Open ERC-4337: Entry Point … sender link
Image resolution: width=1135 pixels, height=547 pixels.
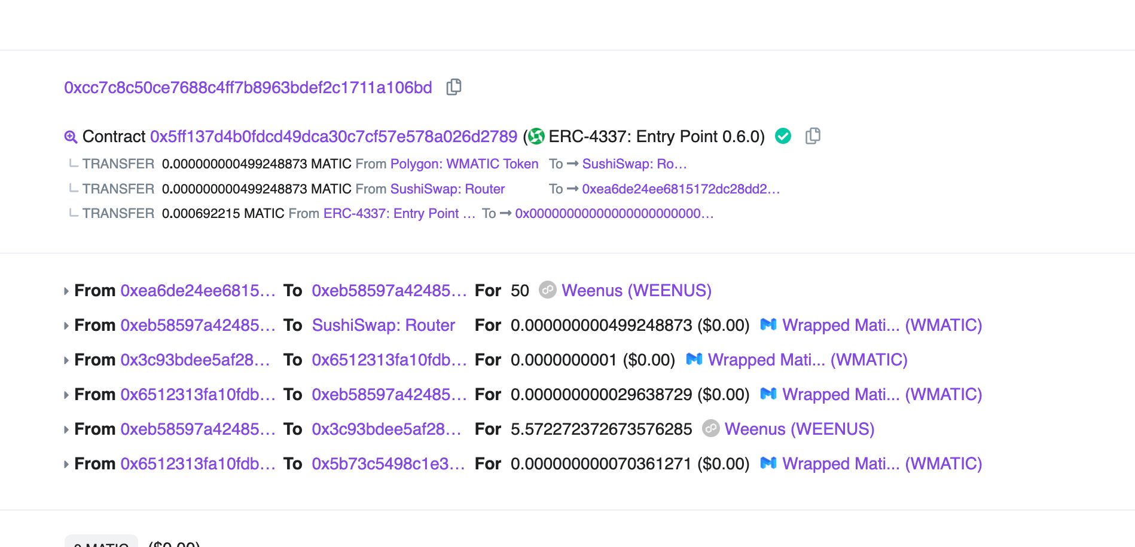click(x=399, y=213)
